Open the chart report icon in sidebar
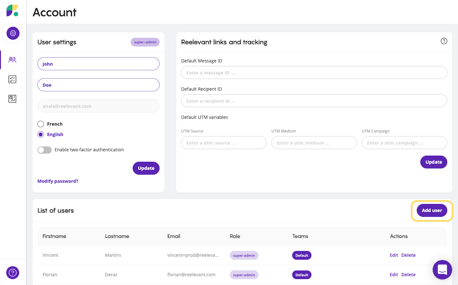Image resolution: width=458 pixels, height=285 pixels. click(x=13, y=99)
